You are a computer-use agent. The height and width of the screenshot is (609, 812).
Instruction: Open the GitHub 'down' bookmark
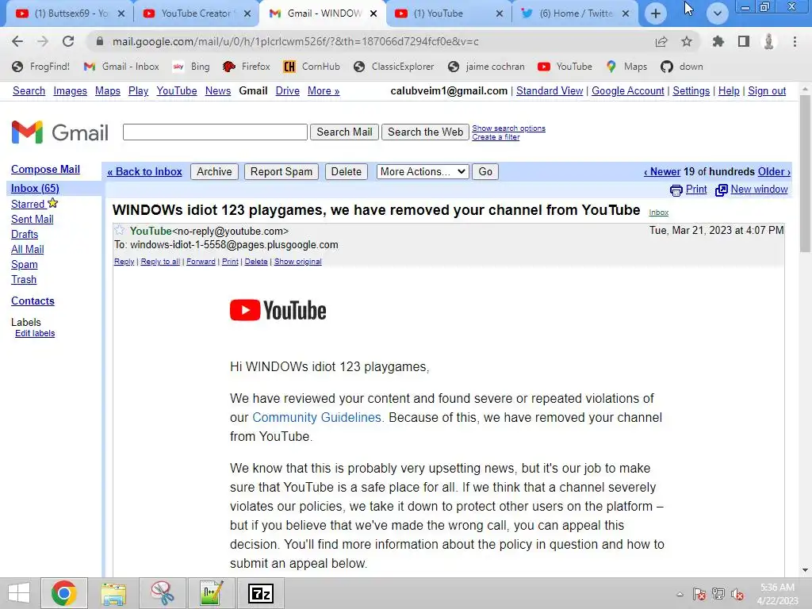click(x=682, y=67)
